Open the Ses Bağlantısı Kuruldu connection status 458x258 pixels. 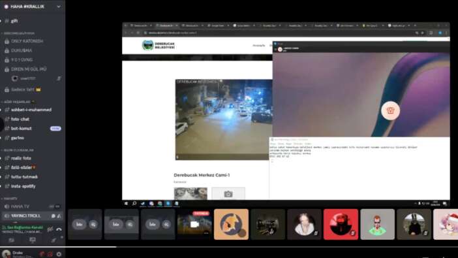click(x=23, y=227)
